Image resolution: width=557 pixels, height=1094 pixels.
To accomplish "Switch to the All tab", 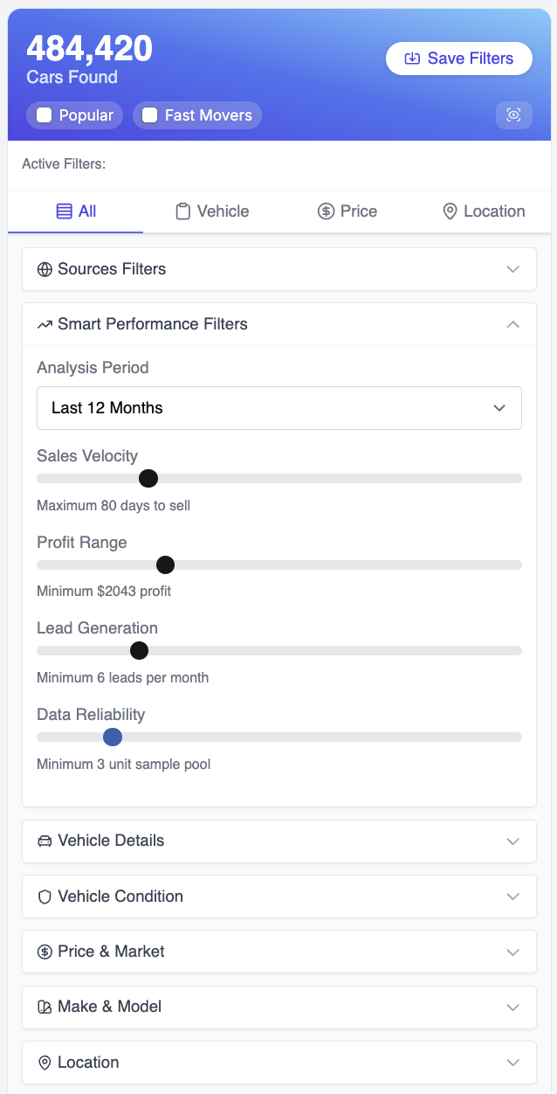I will click(76, 211).
